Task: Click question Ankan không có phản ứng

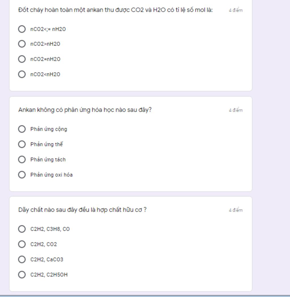Action: (x=85, y=110)
